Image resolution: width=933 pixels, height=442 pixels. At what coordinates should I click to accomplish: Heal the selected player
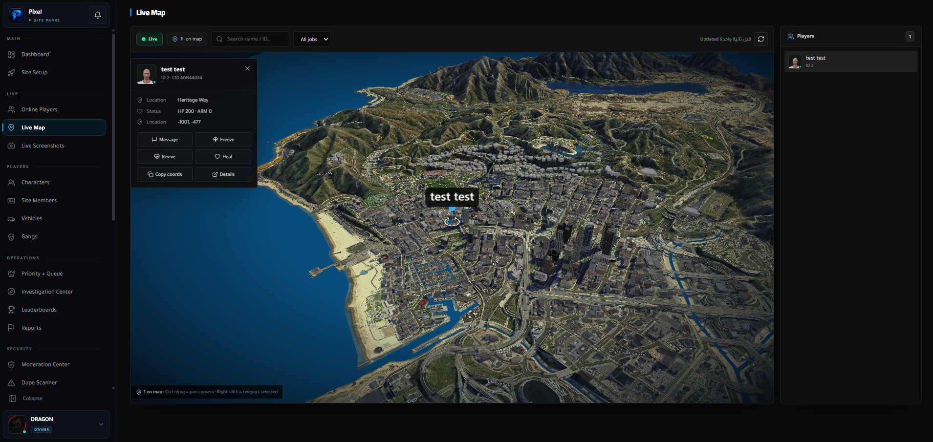[223, 157]
